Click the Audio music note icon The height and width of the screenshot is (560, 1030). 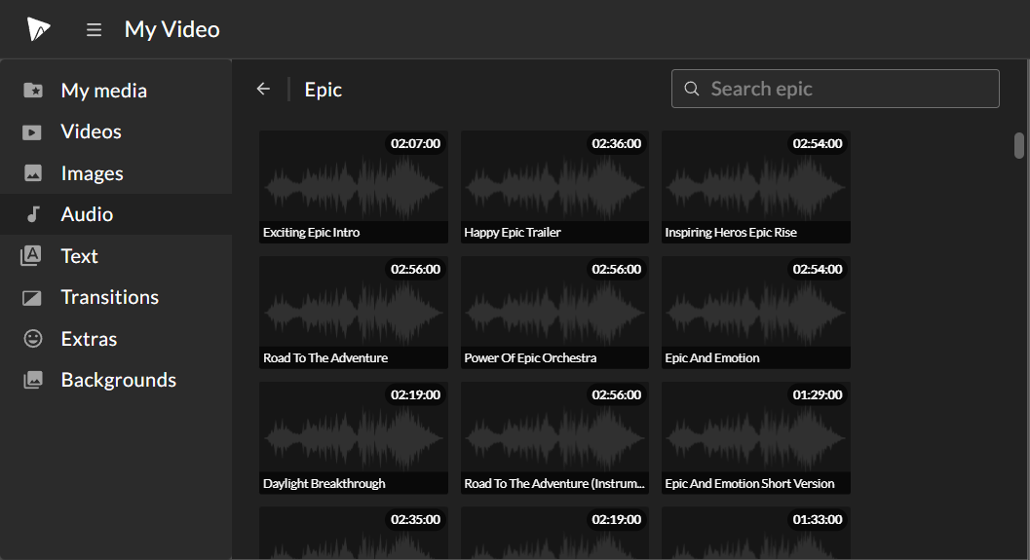point(33,214)
